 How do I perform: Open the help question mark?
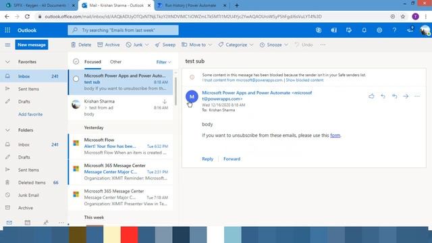394,30
